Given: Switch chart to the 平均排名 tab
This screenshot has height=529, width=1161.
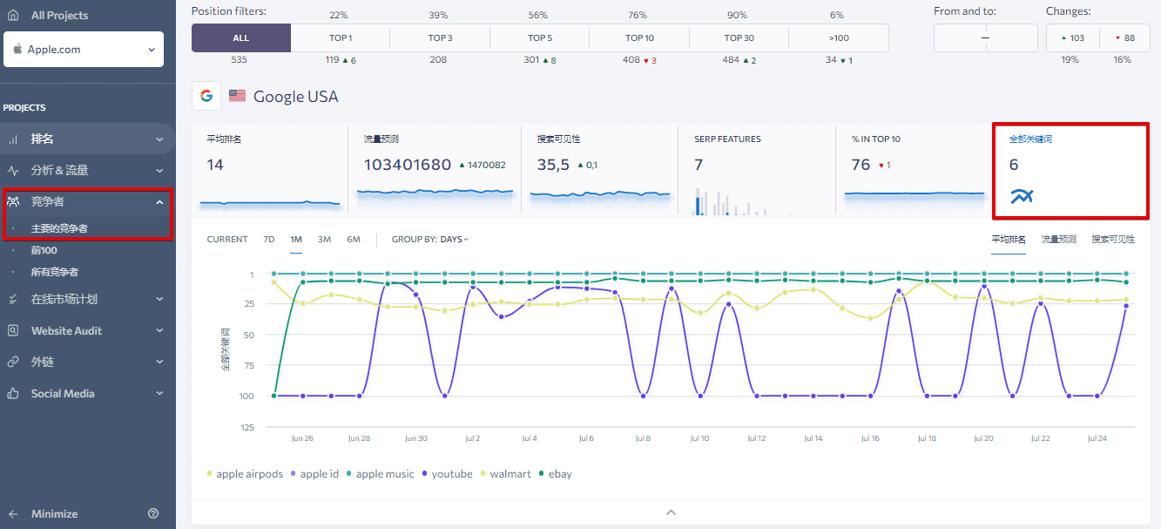Looking at the screenshot, I should coord(1009,240).
